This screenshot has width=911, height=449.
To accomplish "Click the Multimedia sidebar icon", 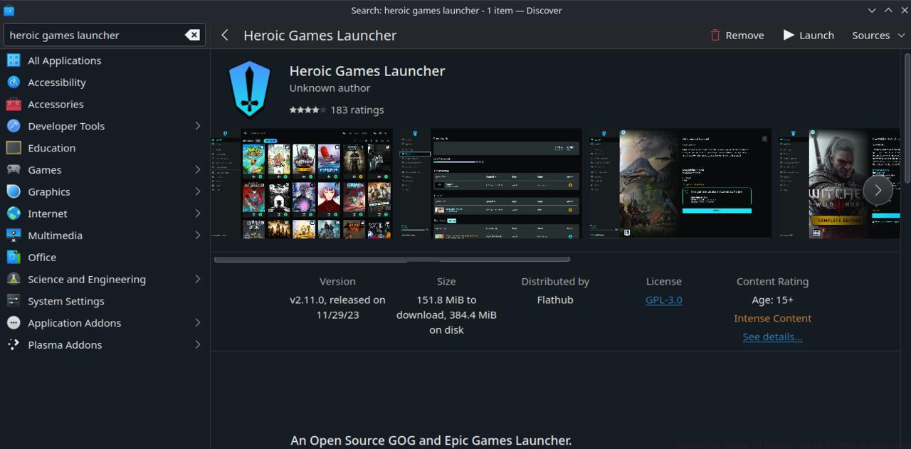I will [x=14, y=235].
